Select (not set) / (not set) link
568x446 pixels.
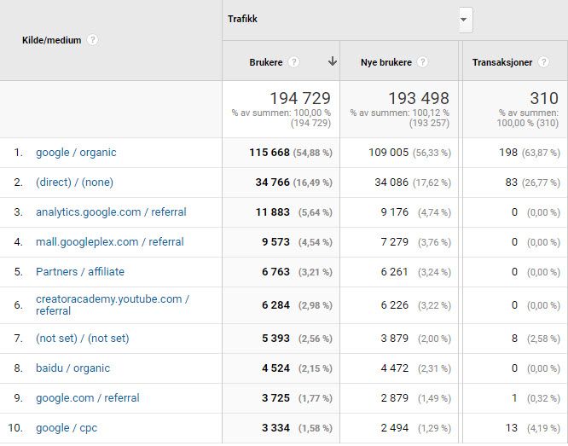pos(83,339)
